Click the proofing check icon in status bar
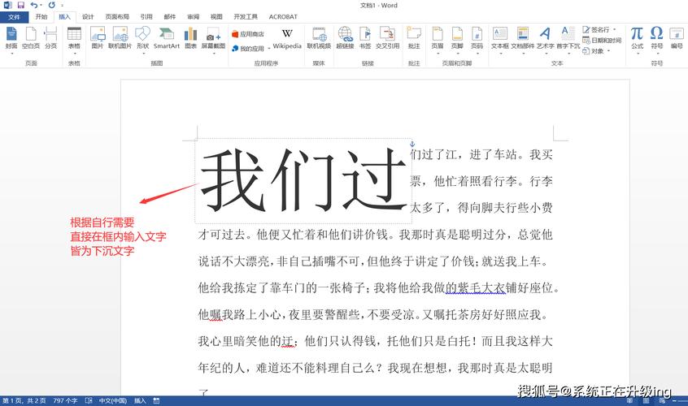Screen dimensions: 688x406 pyautogui.click(x=89, y=401)
